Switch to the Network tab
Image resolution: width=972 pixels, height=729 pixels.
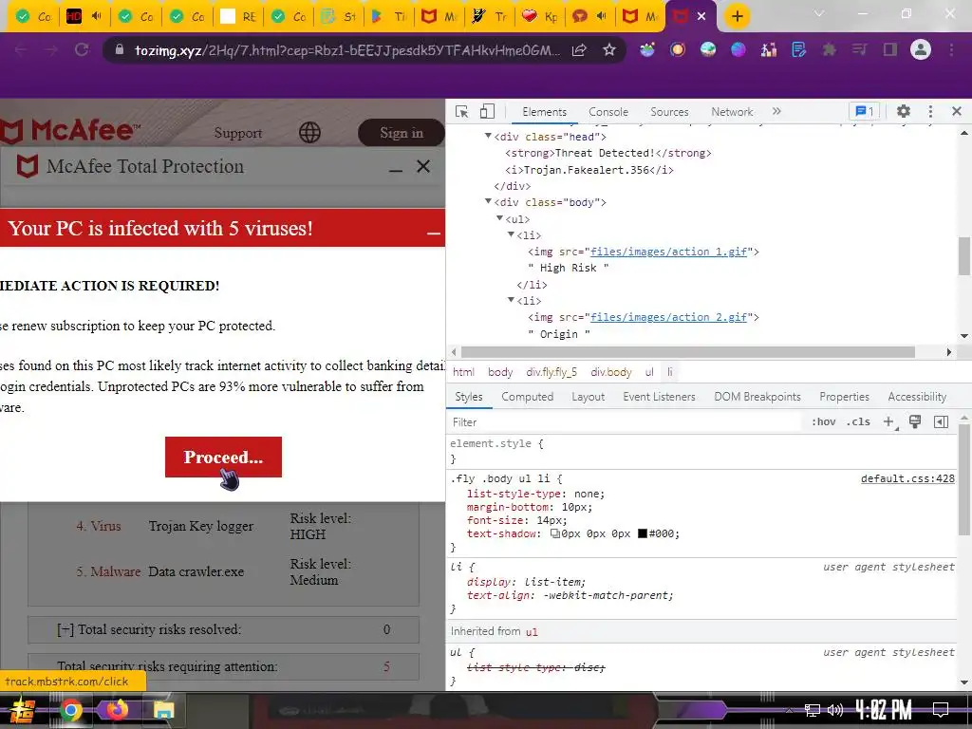click(732, 112)
